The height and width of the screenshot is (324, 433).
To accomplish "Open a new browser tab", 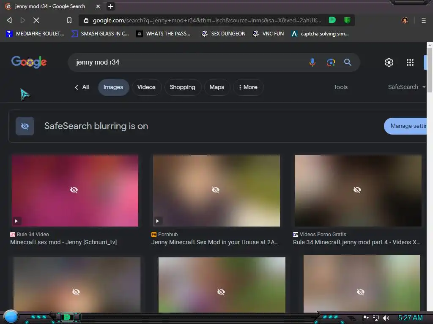I will tap(111, 6).
